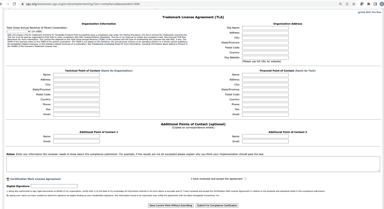Viewport: 384px width, 209px height.
Task: Open Certification Mark License Agreement link
Action: click(x=35, y=179)
